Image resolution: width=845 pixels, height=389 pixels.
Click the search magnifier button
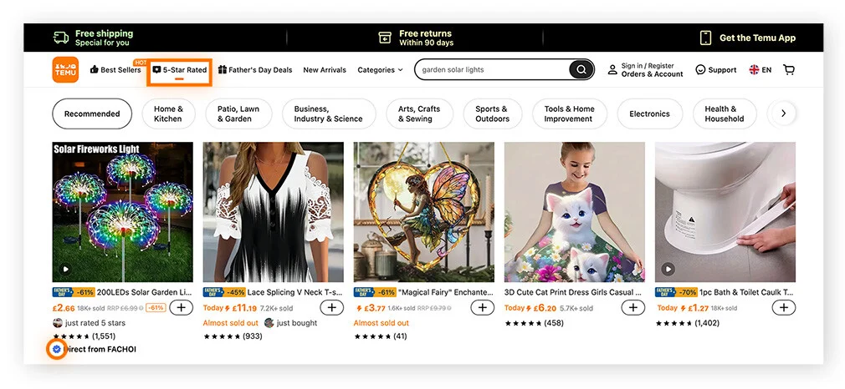pos(581,70)
